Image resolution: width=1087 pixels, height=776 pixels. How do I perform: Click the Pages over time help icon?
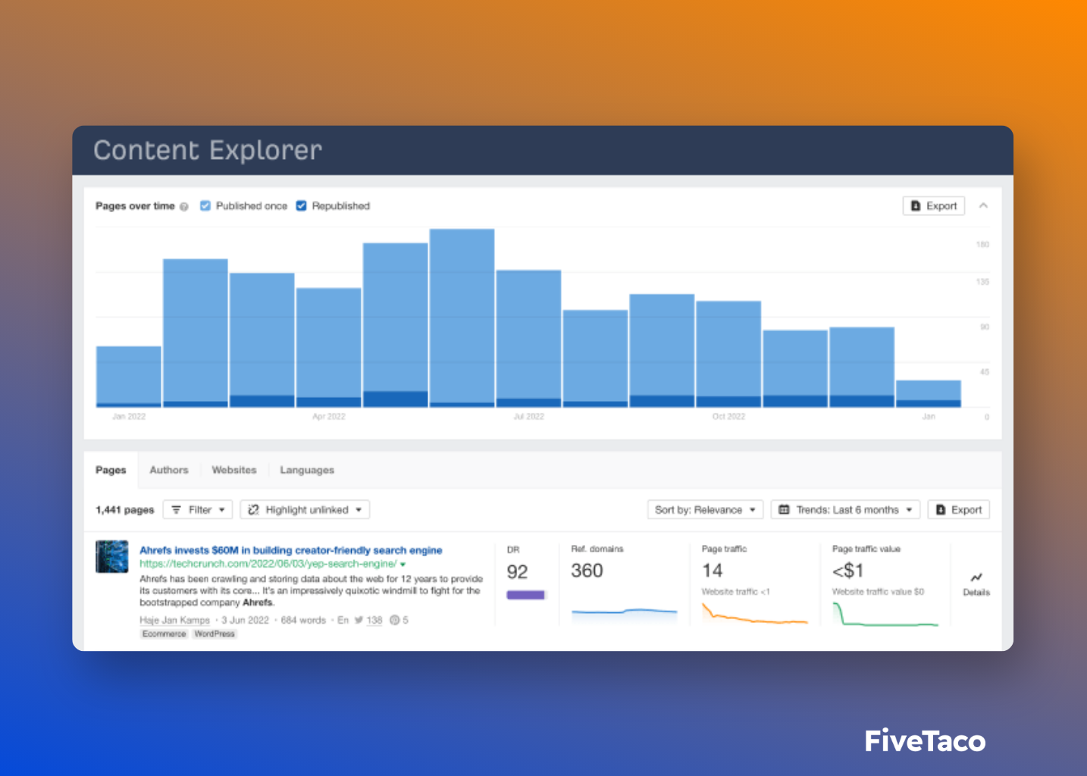pos(183,206)
